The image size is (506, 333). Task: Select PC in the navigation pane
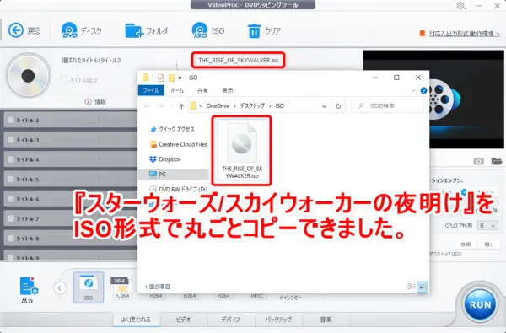click(x=173, y=175)
